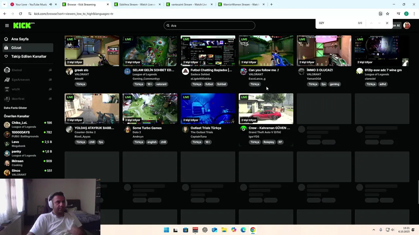
Task: Reload the current page
Action: point(20,14)
